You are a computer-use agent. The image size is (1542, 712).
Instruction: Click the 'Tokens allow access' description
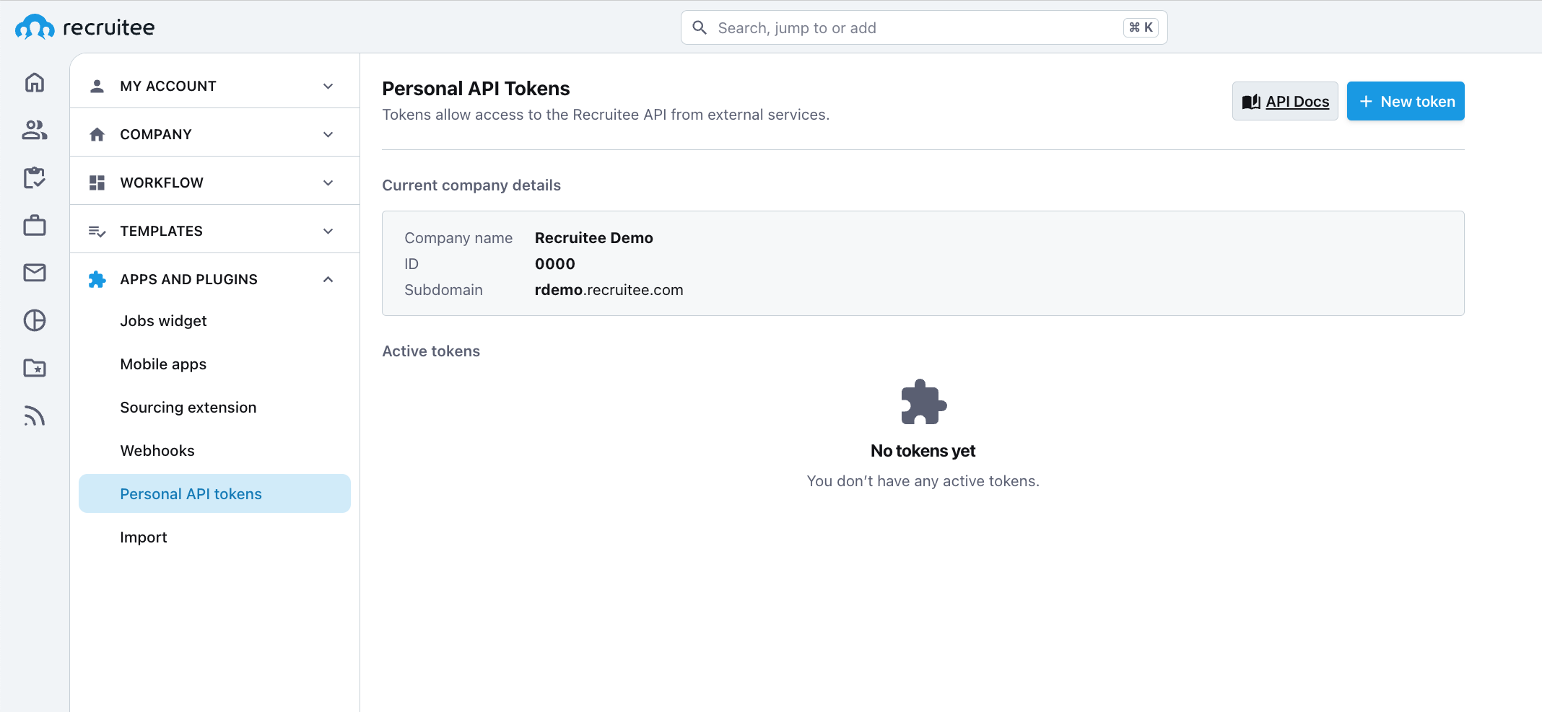click(x=606, y=115)
